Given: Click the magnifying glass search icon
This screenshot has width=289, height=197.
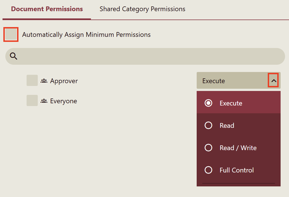Looking at the screenshot, I should pyautogui.click(x=14, y=56).
